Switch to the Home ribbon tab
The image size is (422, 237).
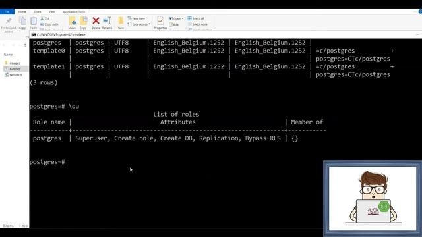coord(22,12)
